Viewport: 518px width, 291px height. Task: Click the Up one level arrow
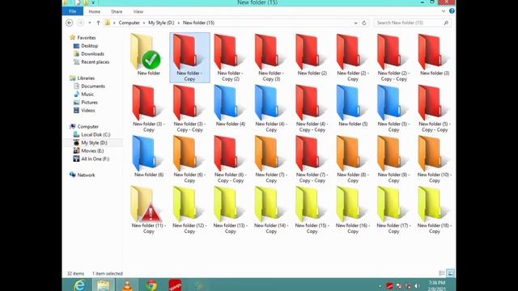coord(98,23)
